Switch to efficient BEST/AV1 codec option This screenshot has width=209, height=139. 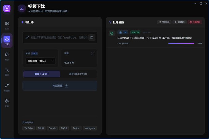78,74
